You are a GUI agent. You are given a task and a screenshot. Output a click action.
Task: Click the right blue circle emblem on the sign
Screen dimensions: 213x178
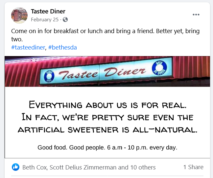pyautogui.click(x=159, y=68)
